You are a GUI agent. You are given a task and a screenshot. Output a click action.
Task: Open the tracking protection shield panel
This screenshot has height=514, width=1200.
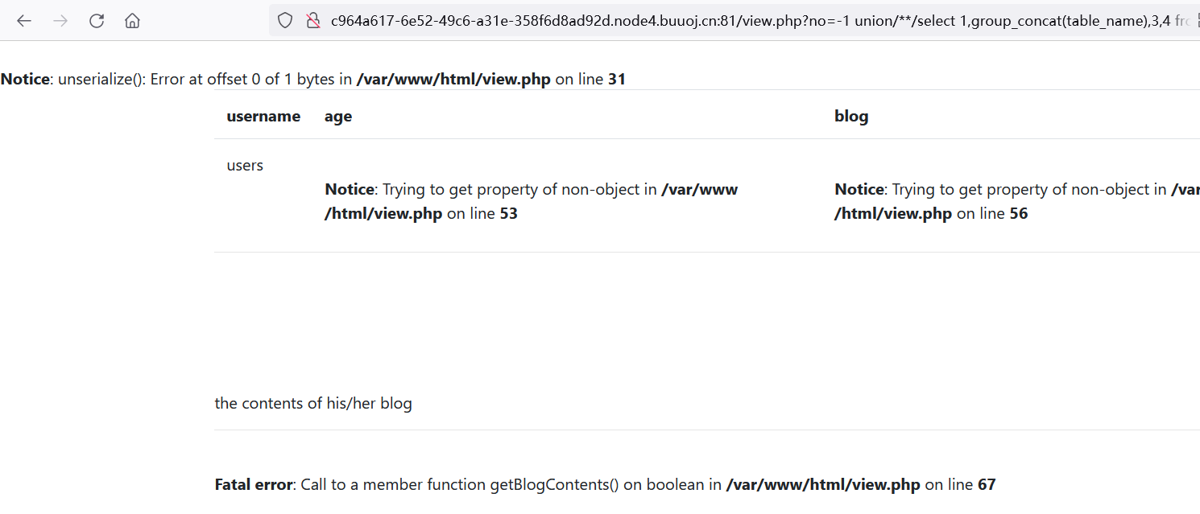point(285,21)
